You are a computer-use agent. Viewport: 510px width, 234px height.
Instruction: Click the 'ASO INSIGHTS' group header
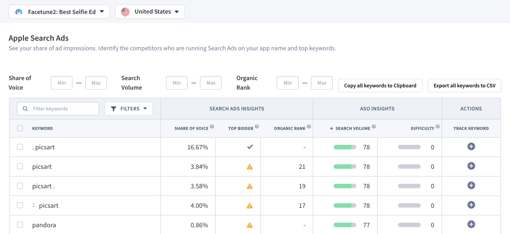pyautogui.click(x=377, y=109)
